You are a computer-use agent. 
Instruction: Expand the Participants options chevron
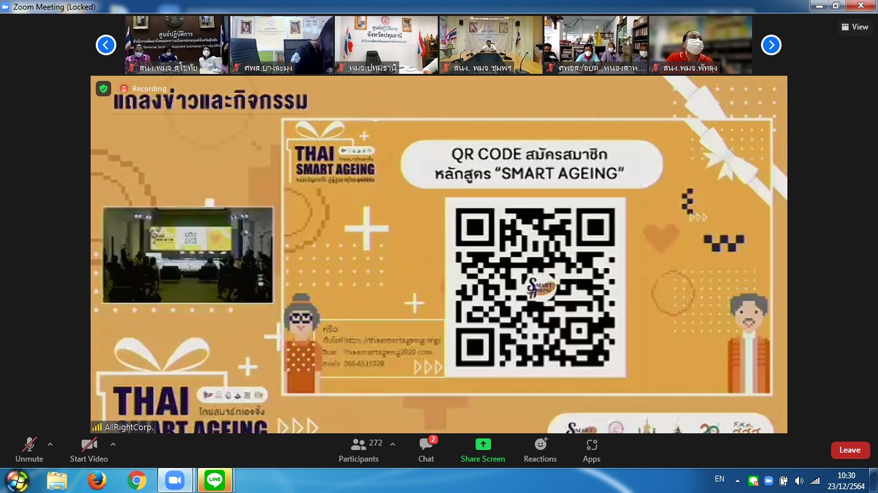[393, 444]
